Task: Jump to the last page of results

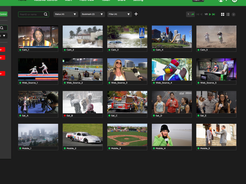Action: [214, 14]
